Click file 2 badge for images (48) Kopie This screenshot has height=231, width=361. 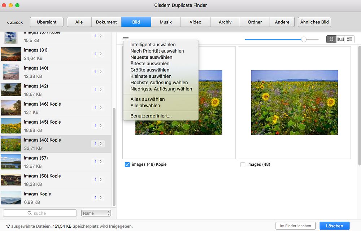pos(101,144)
